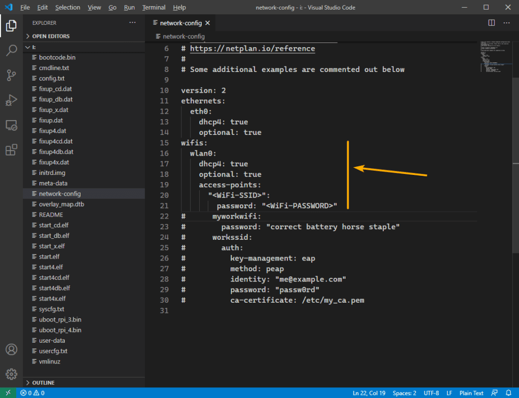Open the Manage gear icon
The height and width of the screenshot is (398, 519).
pyautogui.click(x=11, y=374)
